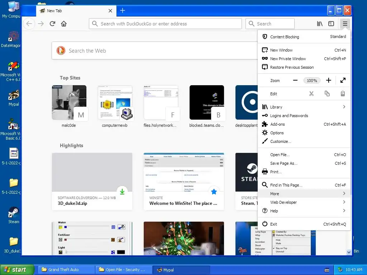Exit the browser via menu
367x275 pixels.
[x=304, y=224]
